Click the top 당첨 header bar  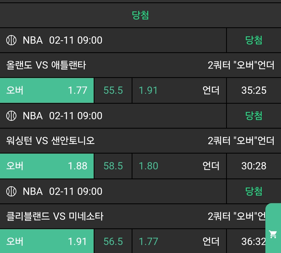(x=140, y=15)
